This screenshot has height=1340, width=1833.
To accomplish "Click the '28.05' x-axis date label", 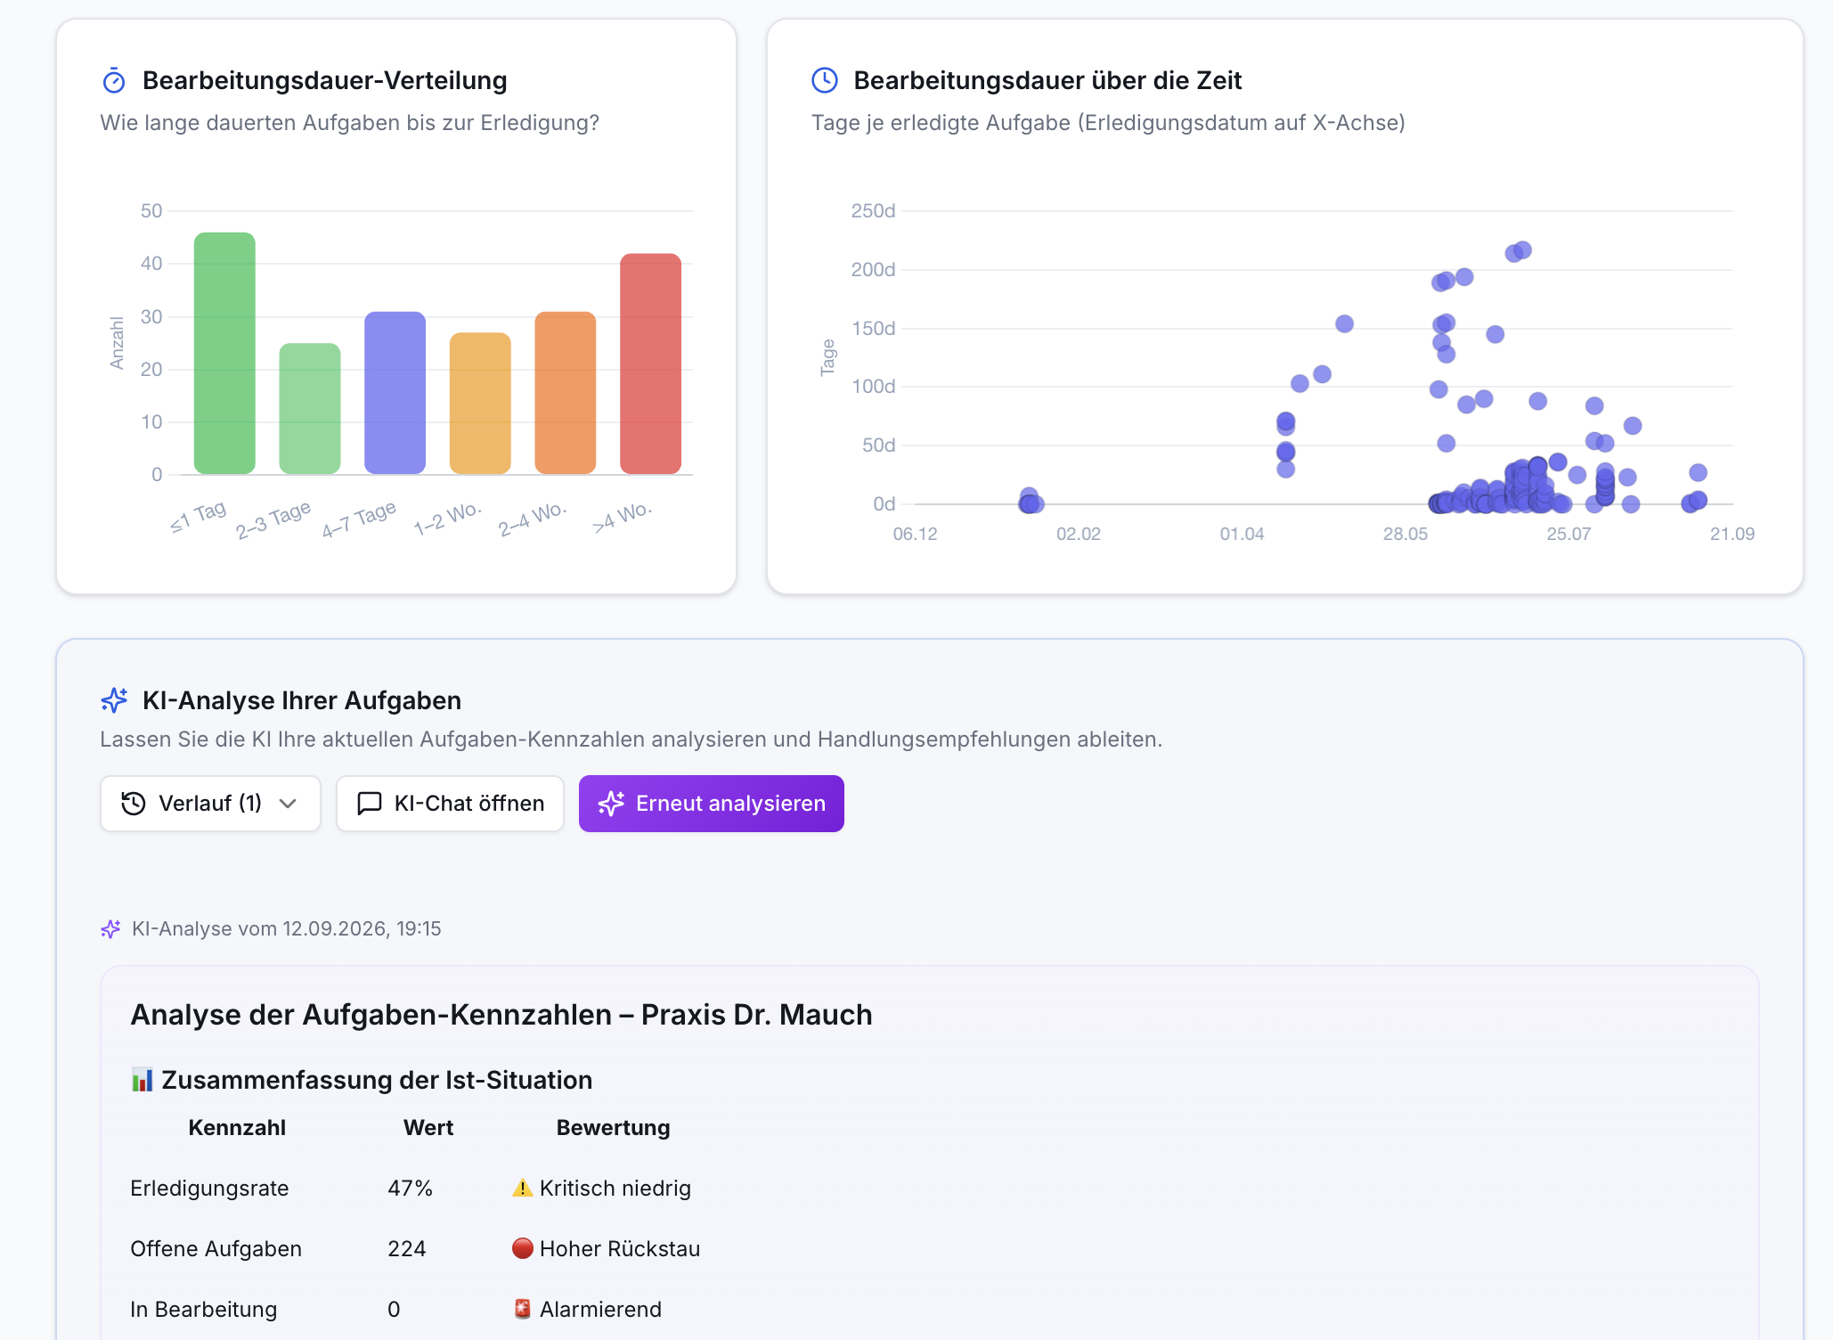I will click(1405, 534).
